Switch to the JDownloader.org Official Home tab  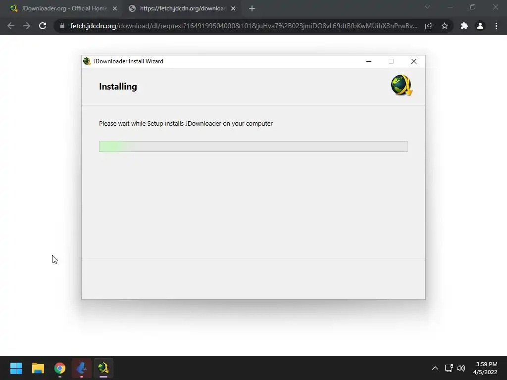[x=63, y=8]
